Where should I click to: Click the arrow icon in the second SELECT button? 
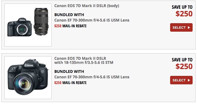click(189, 80)
